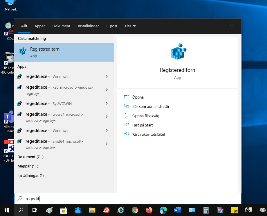Open Sticky Notes from the taskbar

click(x=234, y=210)
